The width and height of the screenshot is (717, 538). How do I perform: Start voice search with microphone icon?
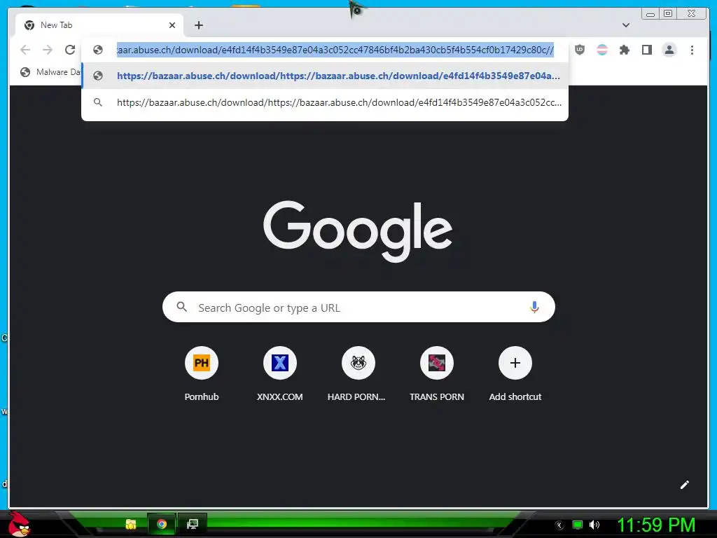click(534, 307)
